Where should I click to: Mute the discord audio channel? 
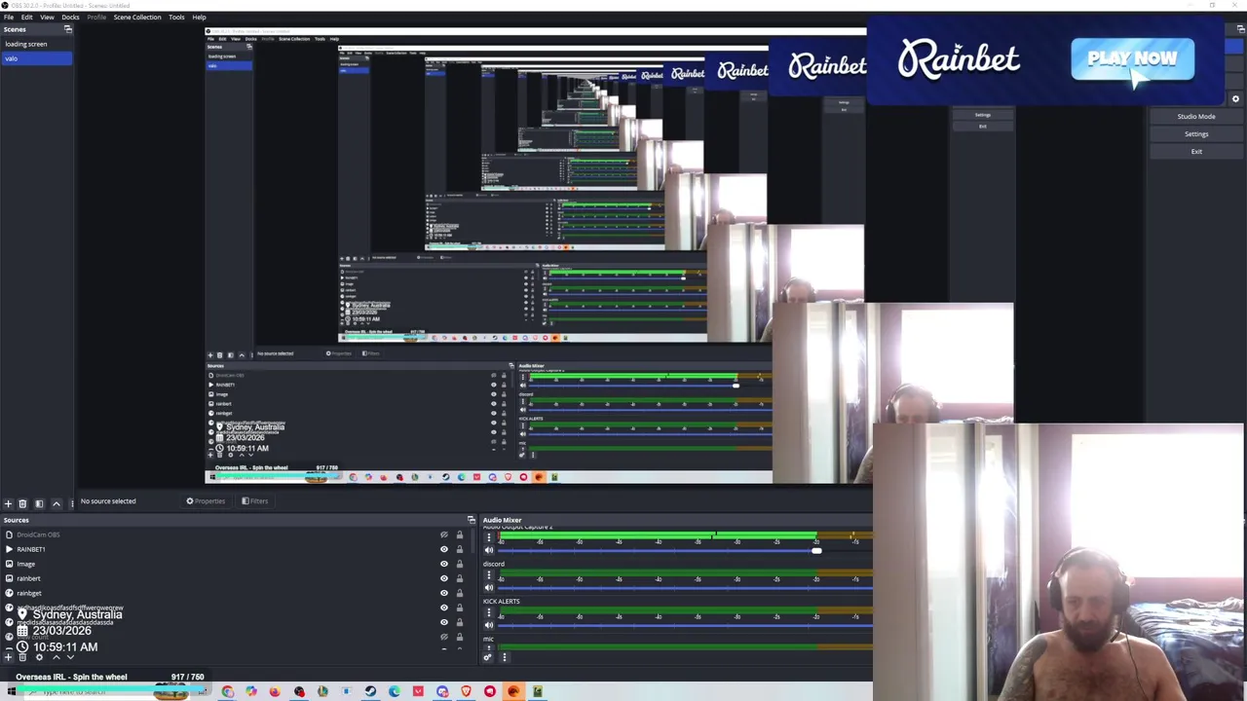coord(489,587)
